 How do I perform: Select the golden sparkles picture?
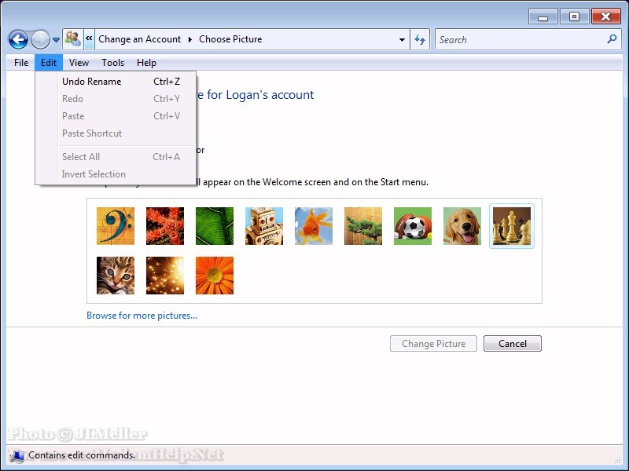[165, 276]
